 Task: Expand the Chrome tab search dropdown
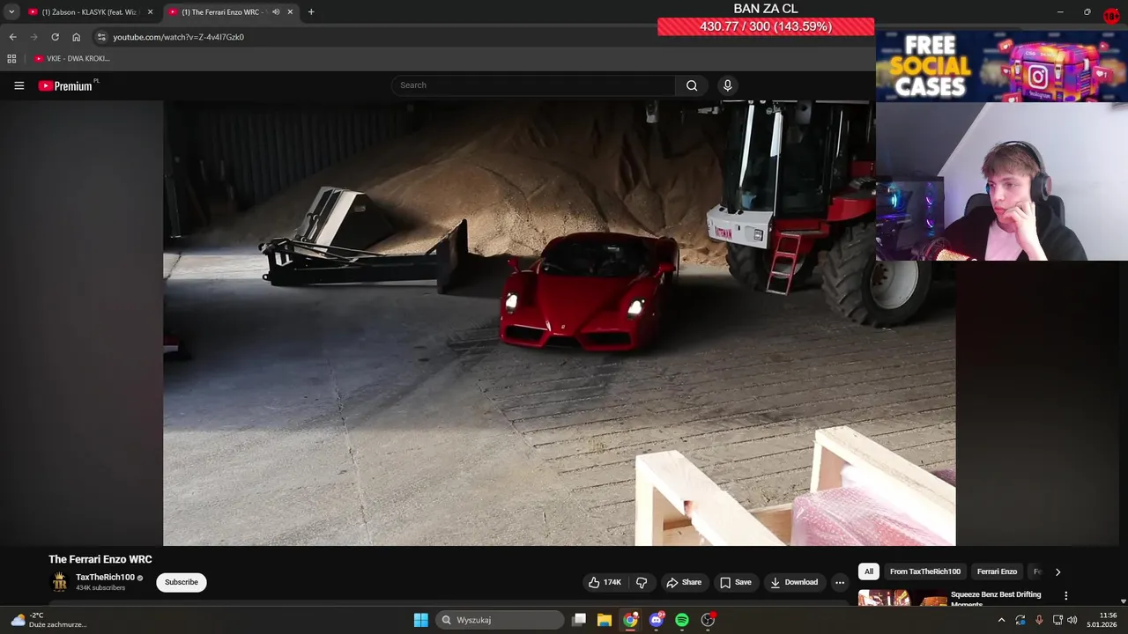[11, 12]
